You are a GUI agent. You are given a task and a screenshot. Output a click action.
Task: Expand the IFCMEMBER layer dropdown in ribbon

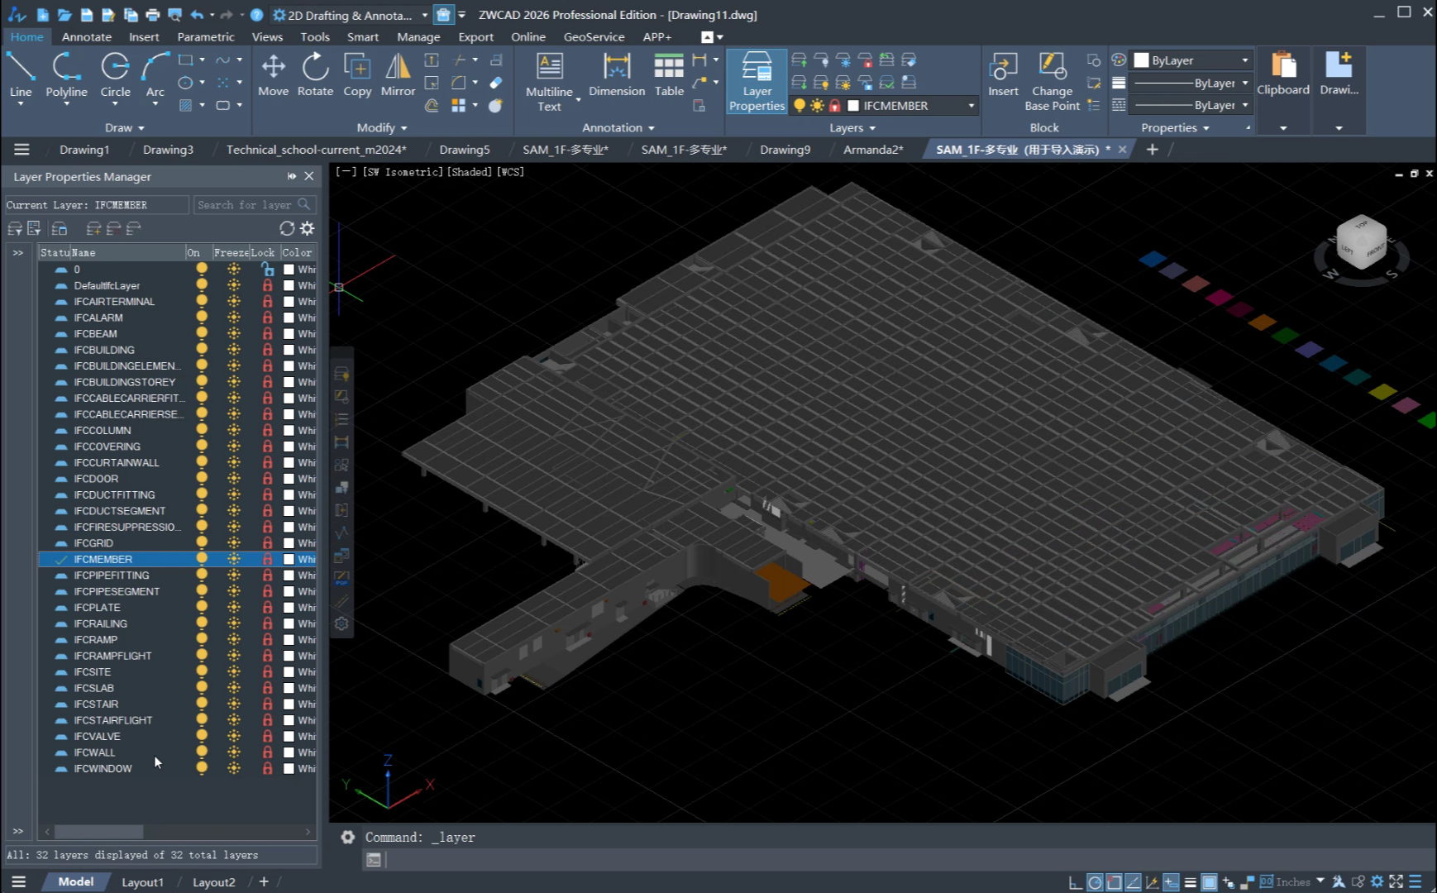(x=971, y=106)
